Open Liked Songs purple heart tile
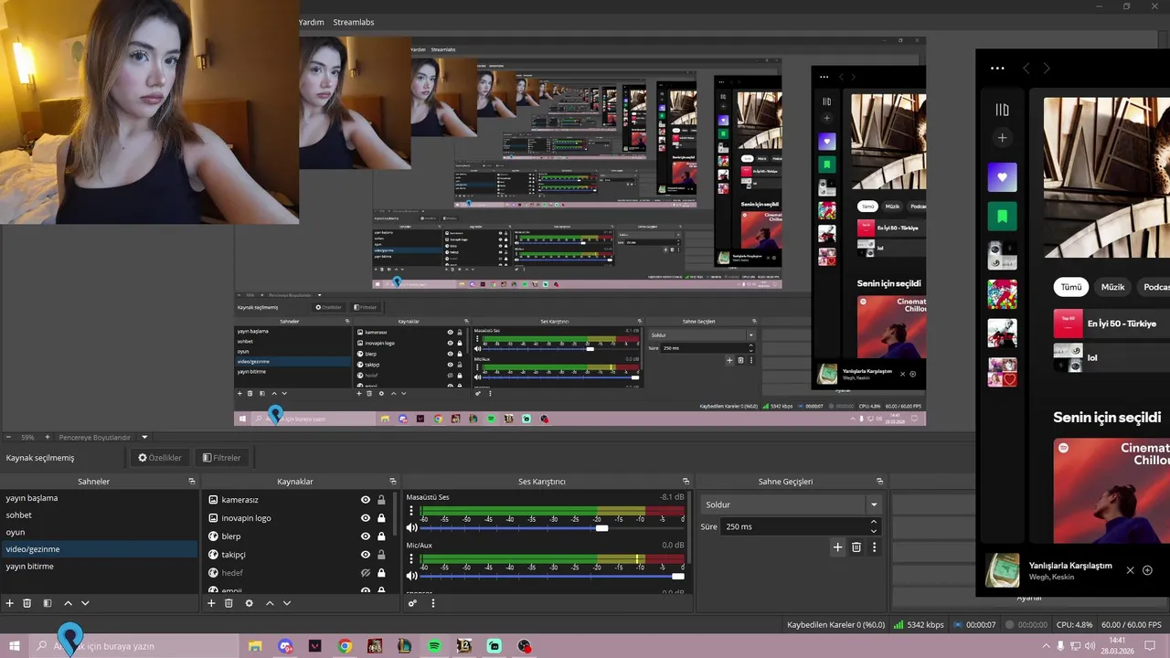Image resolution: width=1170 pixels, height=658 pixels. tap(1002, 177)
